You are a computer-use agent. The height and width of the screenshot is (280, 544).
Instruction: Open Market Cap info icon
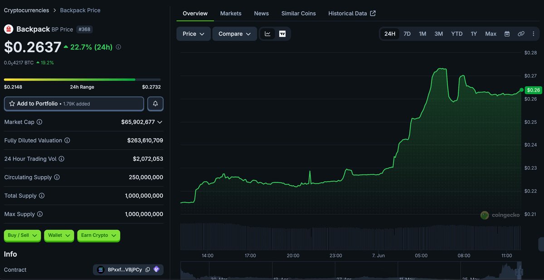[x=39, y=122]
